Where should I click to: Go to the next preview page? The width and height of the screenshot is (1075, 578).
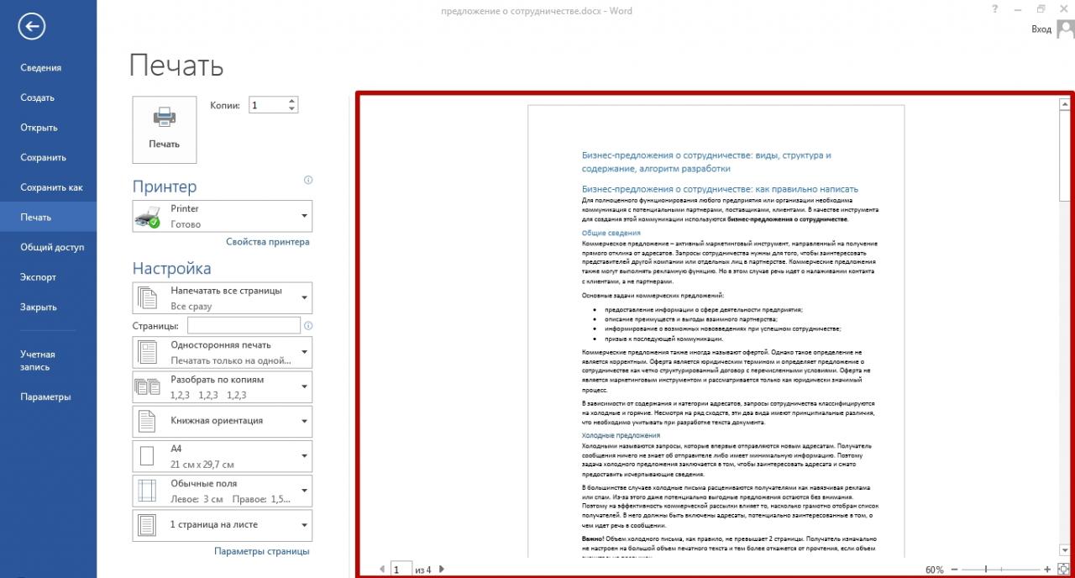coord(443,569)
